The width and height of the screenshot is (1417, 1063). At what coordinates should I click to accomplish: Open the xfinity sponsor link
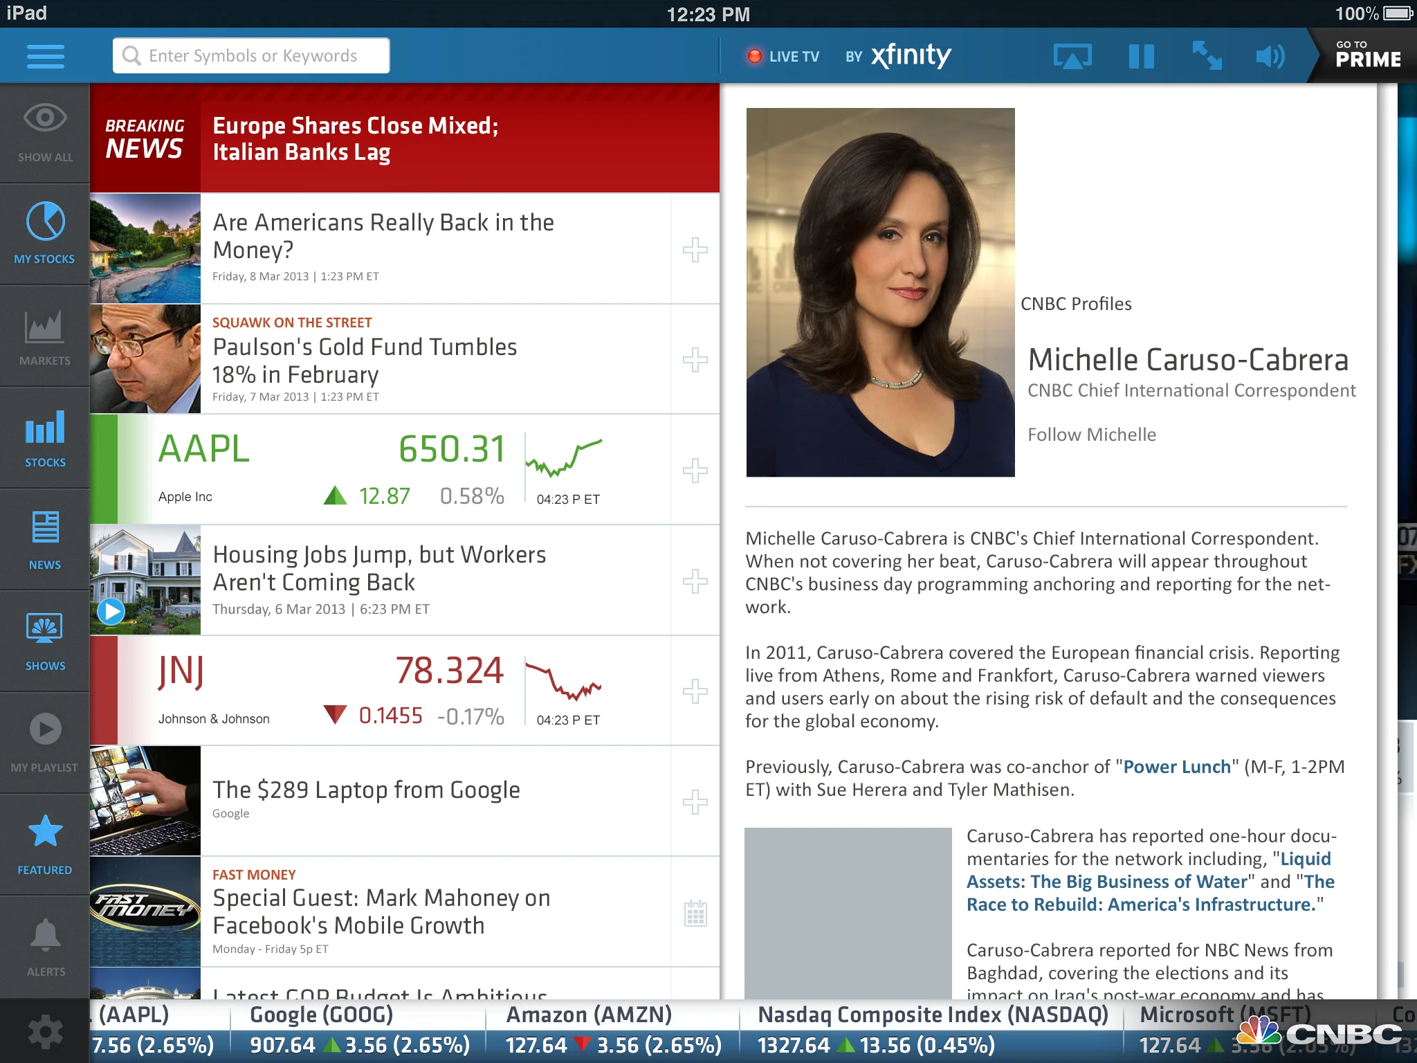[x=911, y=55]
